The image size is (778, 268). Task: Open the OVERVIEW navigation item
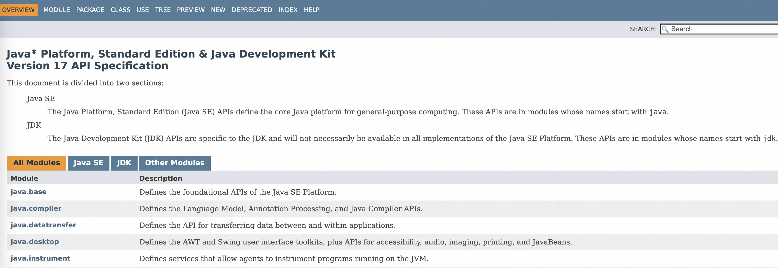tap(18, 10)
